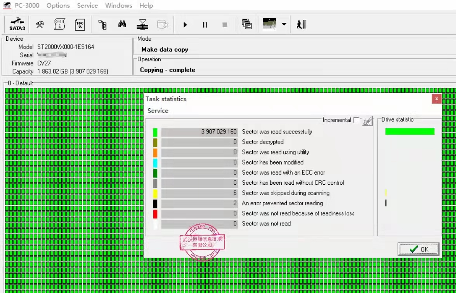Click the cyan Sector modified swatch
456x293 pixels.
tap(155, 163)
